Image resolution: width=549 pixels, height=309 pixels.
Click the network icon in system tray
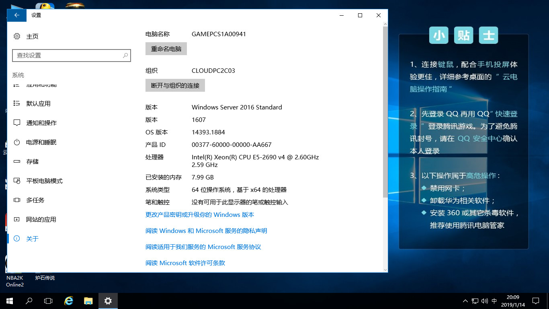475,301
